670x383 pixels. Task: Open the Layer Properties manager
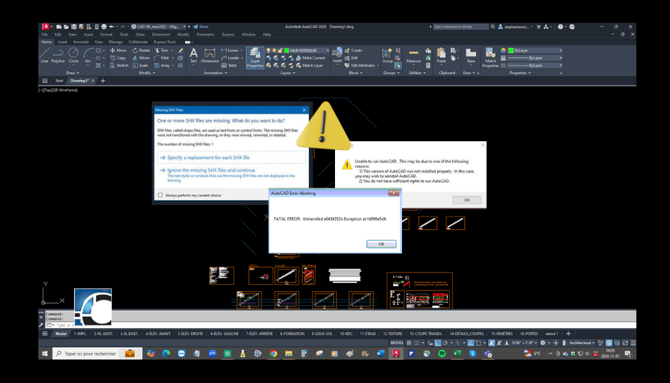(255, 57)
